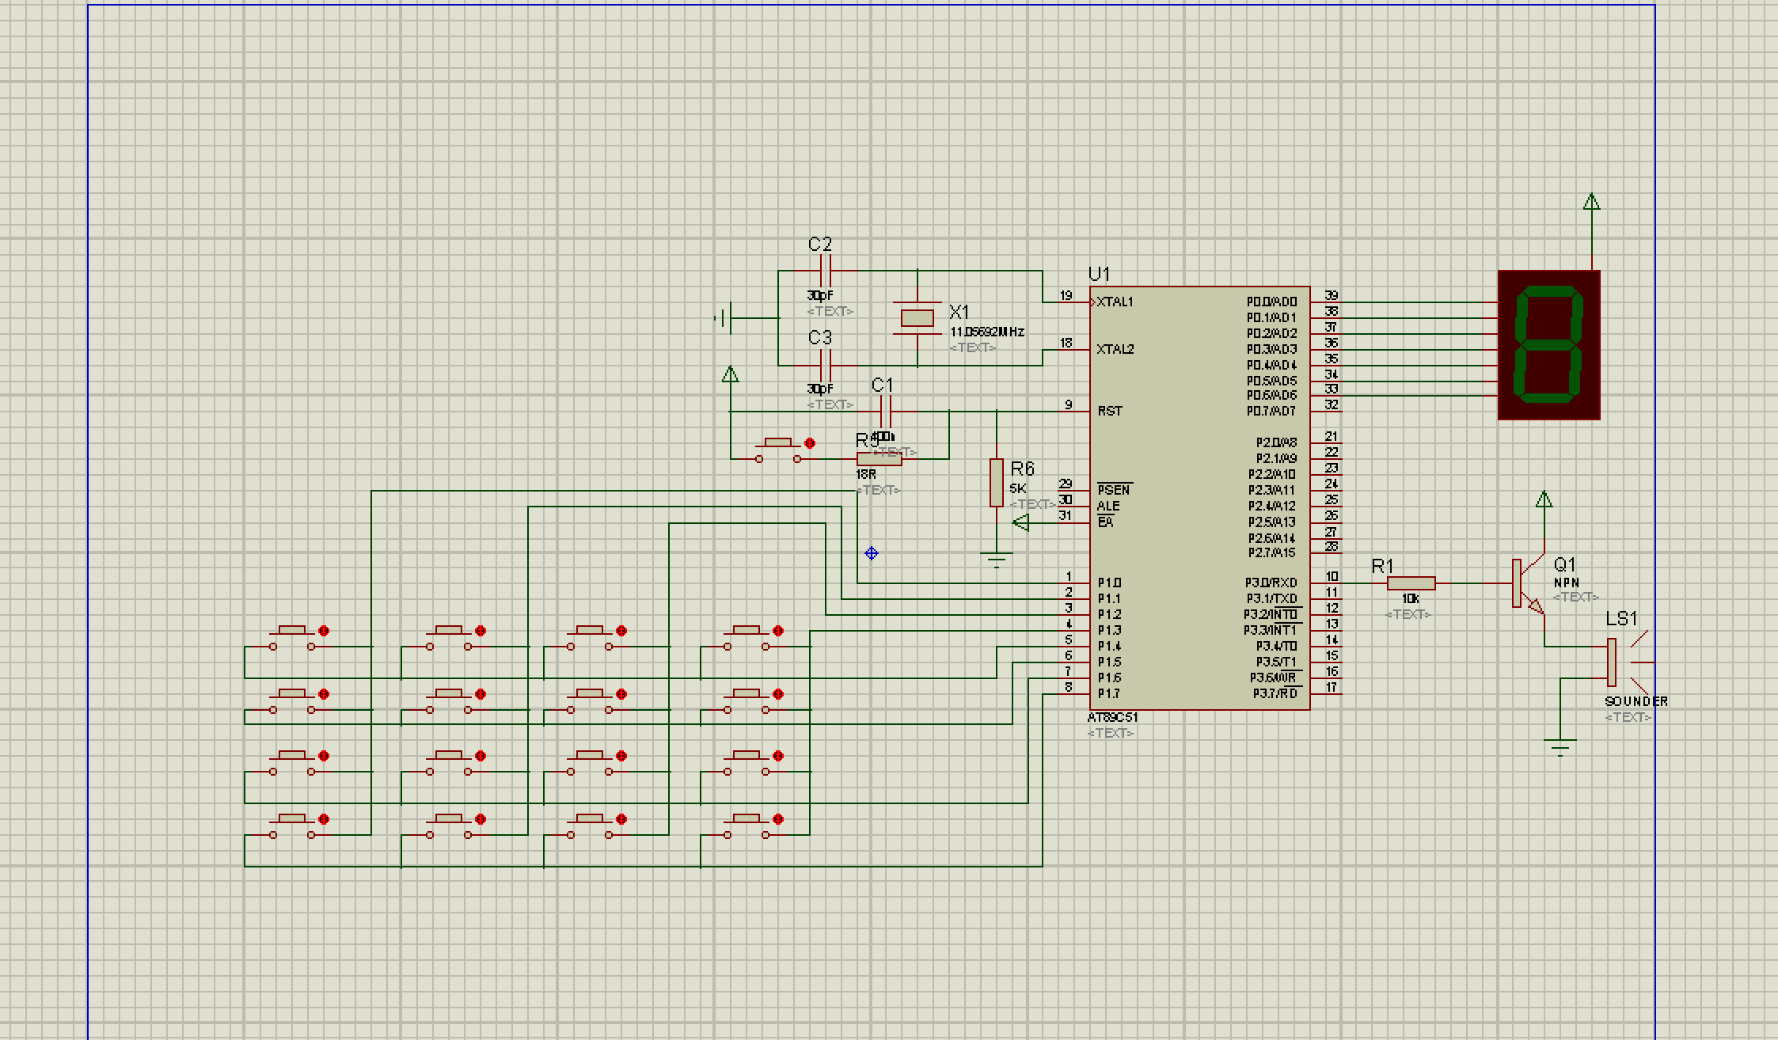Click the P3.1/TXD pin label
Viewport: 1778px width, 1040px height.
pos(1272,598)
